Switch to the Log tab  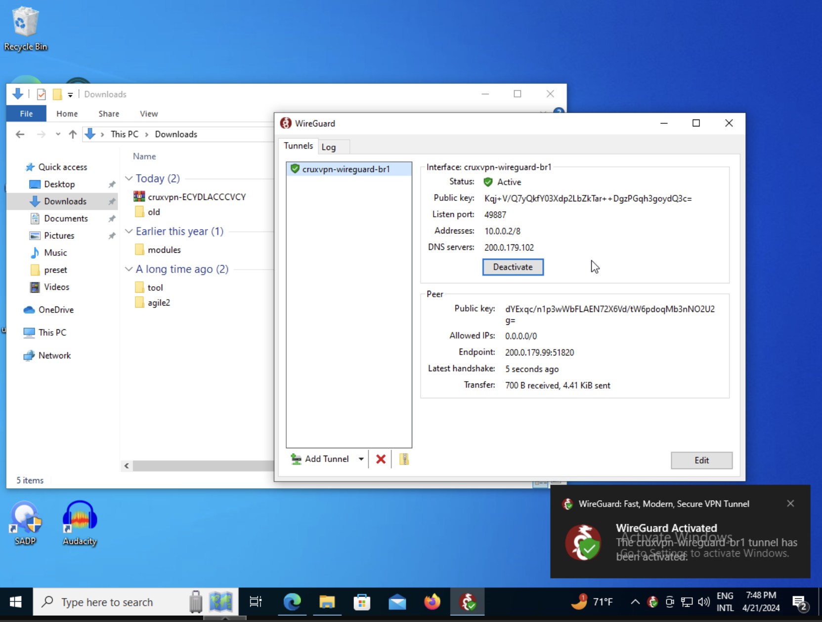329,147
